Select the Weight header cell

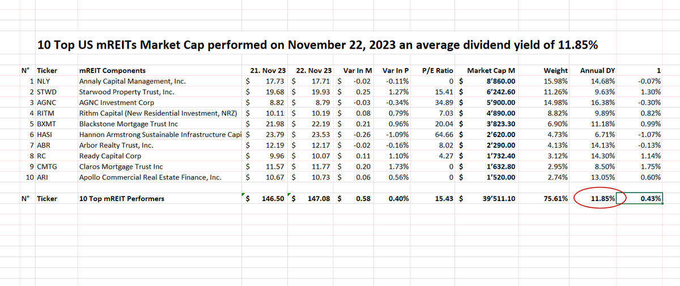pos(555,71)
